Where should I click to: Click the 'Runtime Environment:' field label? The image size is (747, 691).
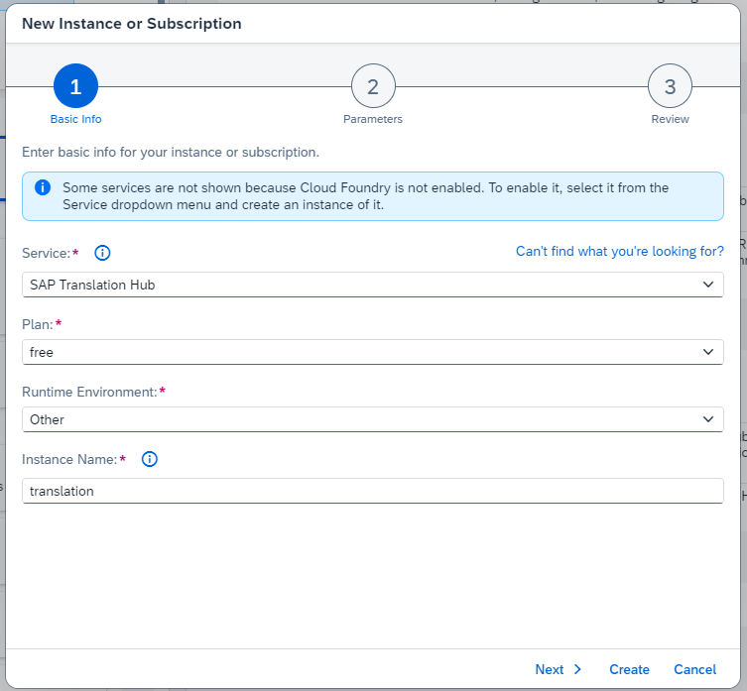point(89,392)
